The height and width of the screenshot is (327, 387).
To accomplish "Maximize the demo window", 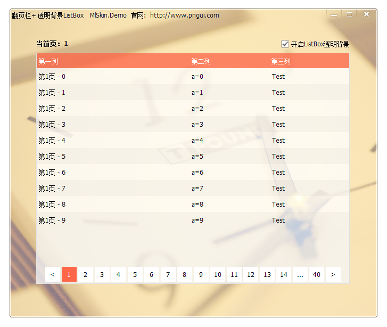I will [x=349, y=15].
